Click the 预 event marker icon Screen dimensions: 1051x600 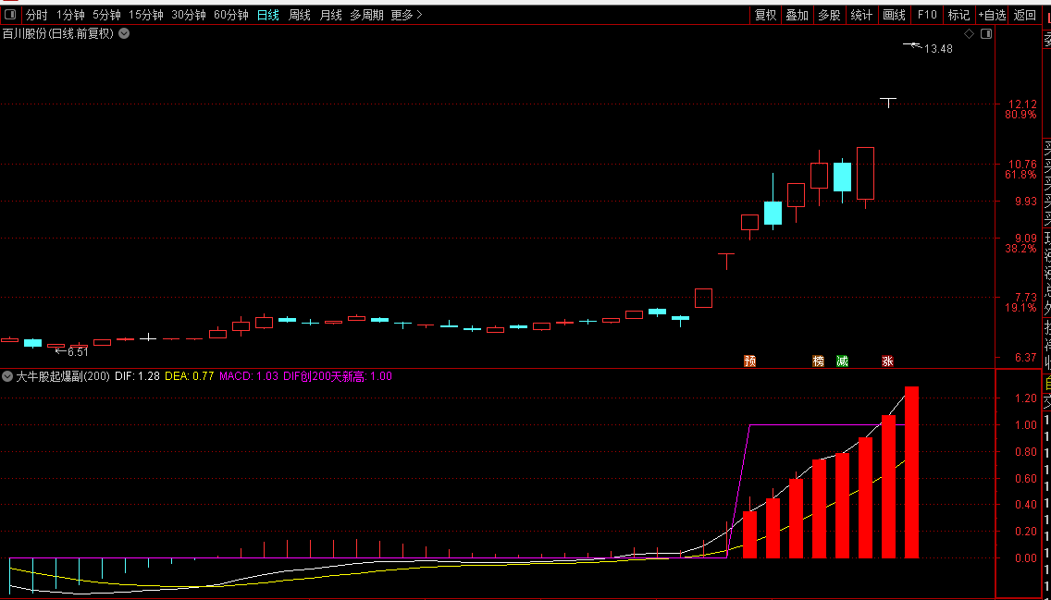749,361
